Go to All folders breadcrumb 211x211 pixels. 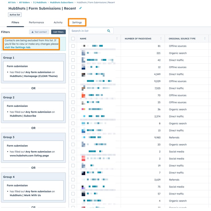24,2
